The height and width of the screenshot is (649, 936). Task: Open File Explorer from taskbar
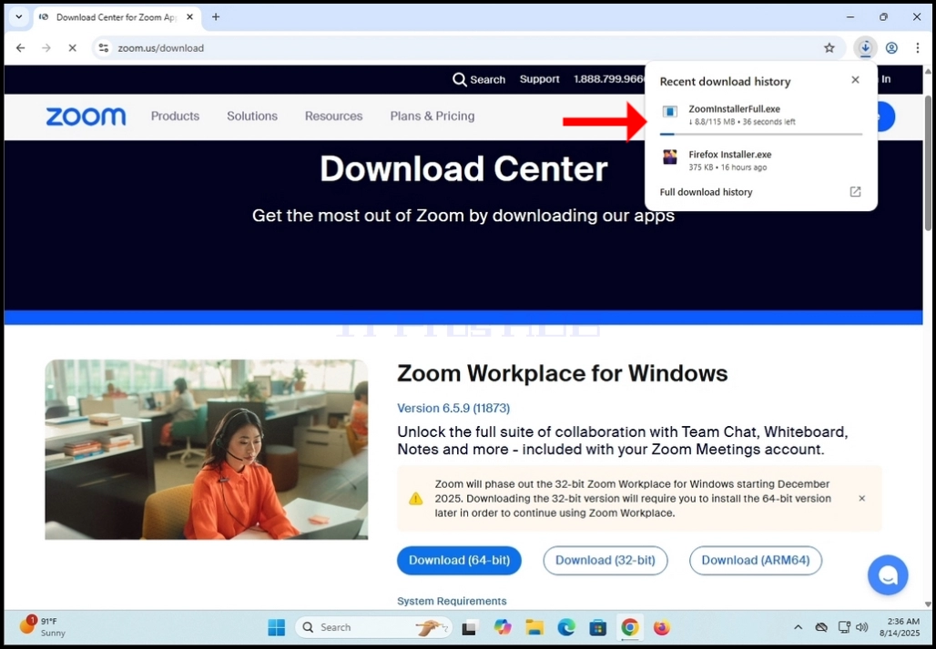[x=534, y=627]
